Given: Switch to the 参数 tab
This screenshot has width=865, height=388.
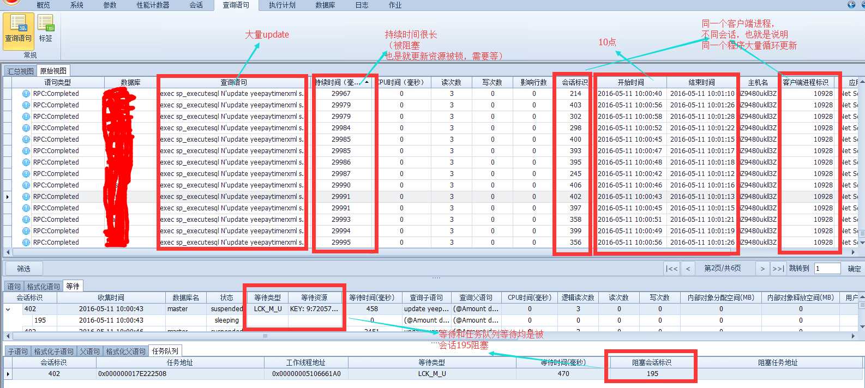Looking at the screenshot, I should [110, 5].
